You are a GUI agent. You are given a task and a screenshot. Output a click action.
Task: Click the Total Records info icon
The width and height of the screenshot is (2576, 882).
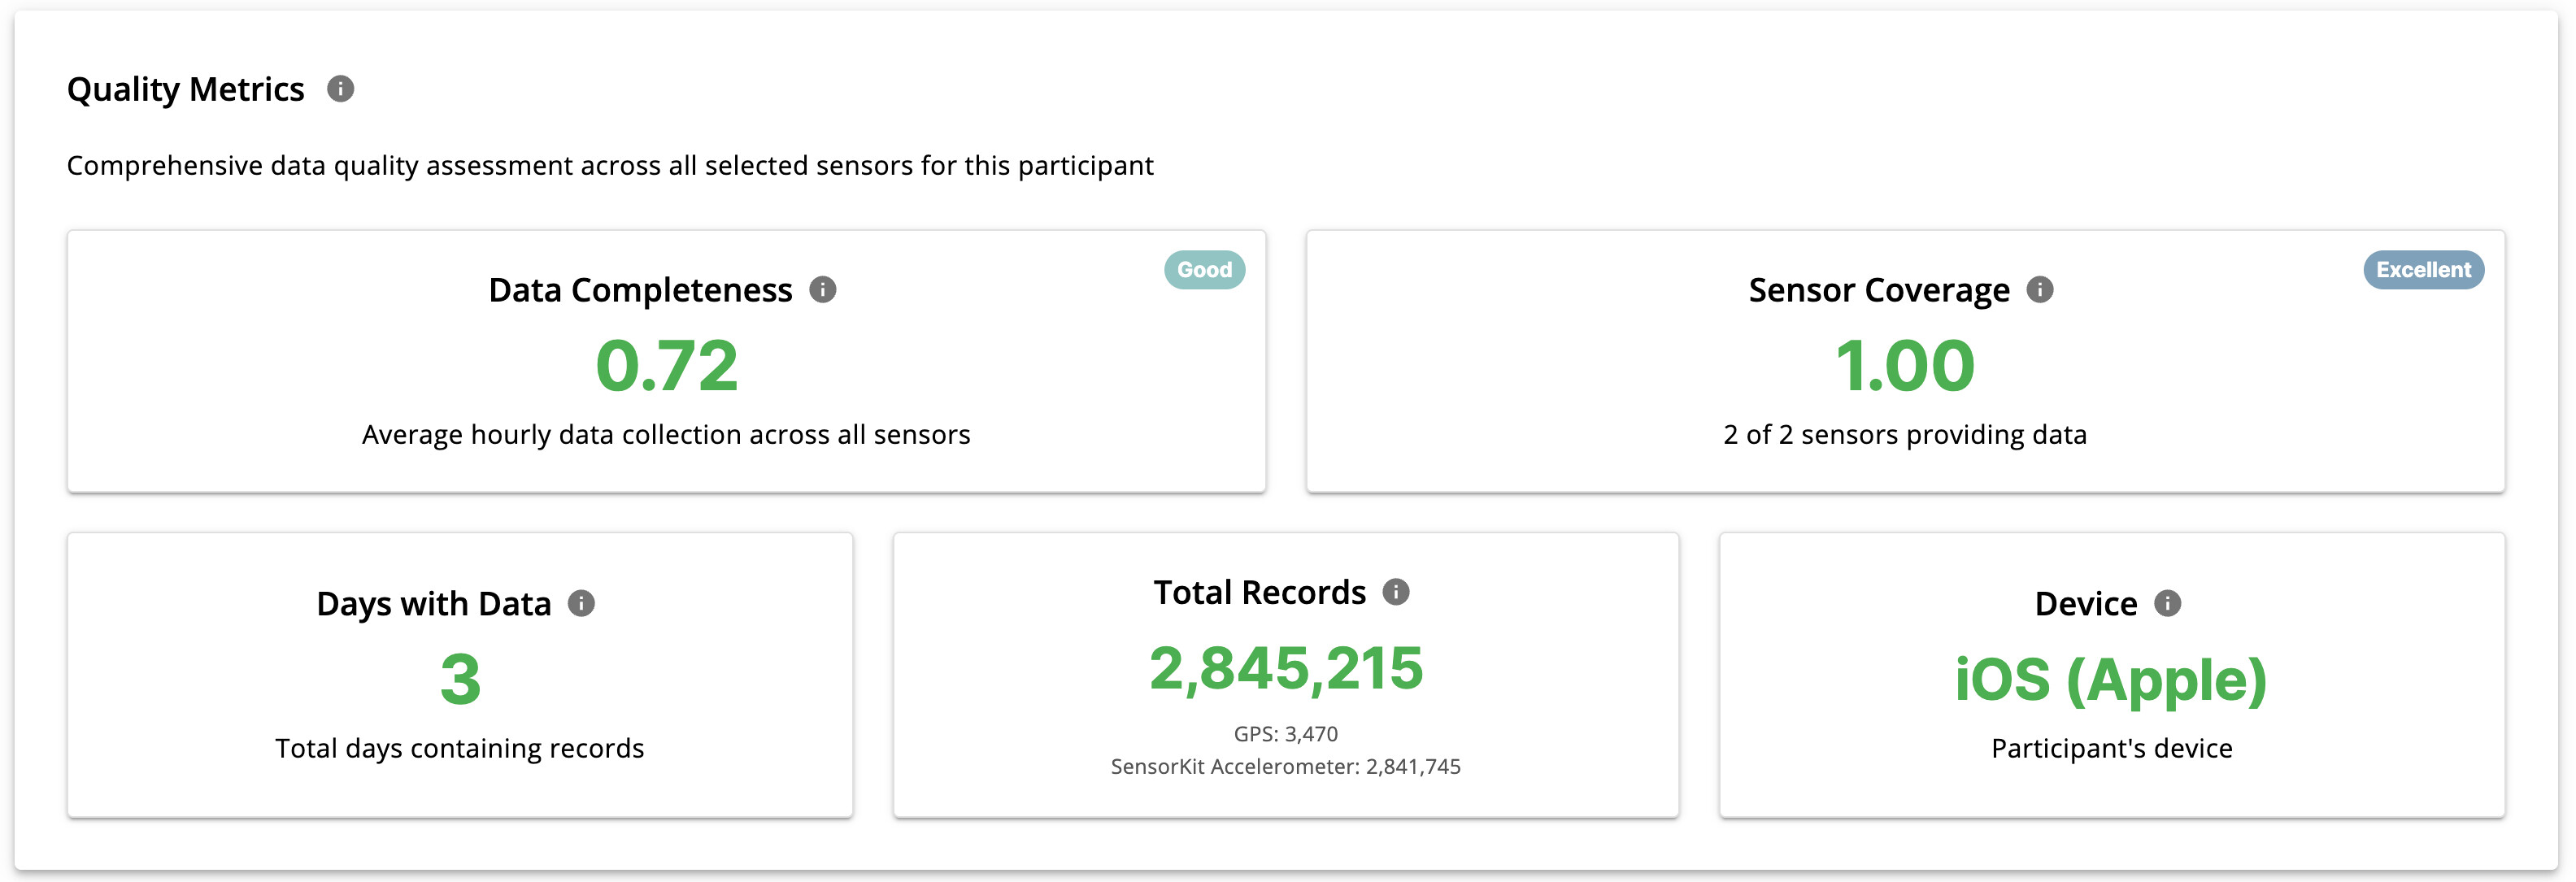1395,592
